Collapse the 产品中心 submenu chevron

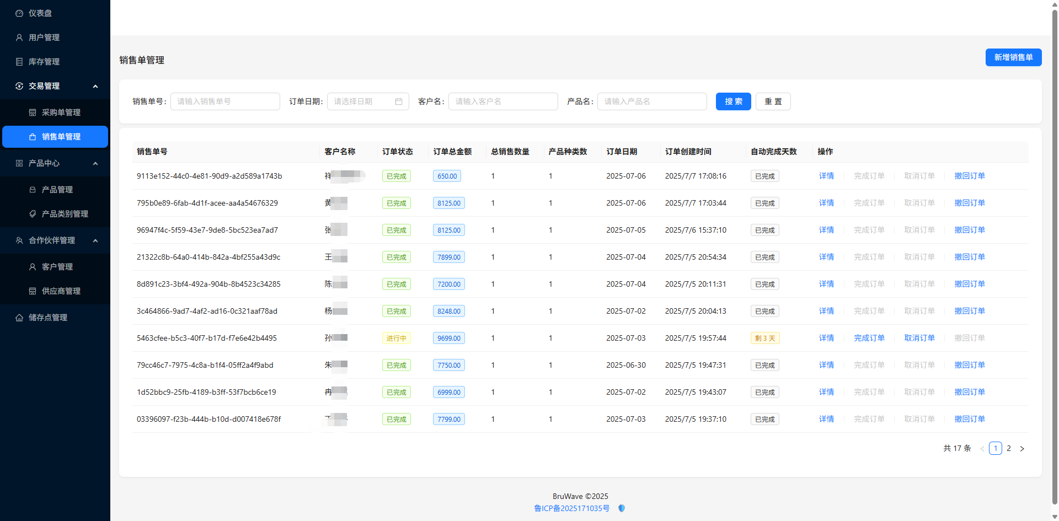95,163
